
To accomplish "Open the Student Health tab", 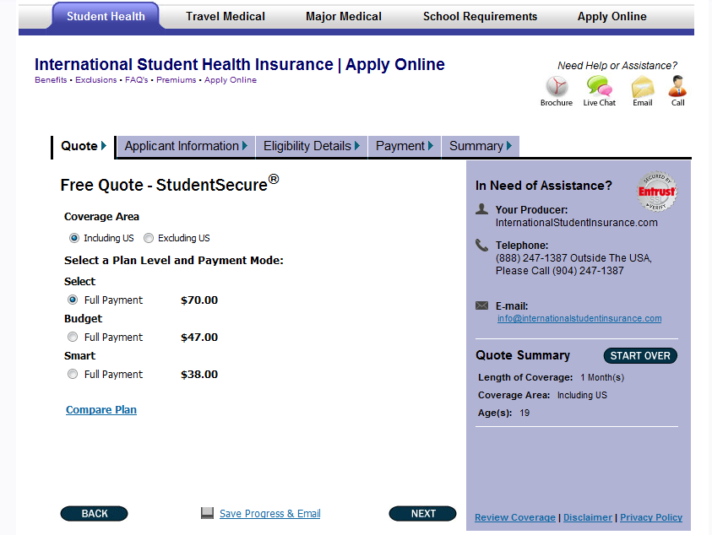I will (106, 17).
